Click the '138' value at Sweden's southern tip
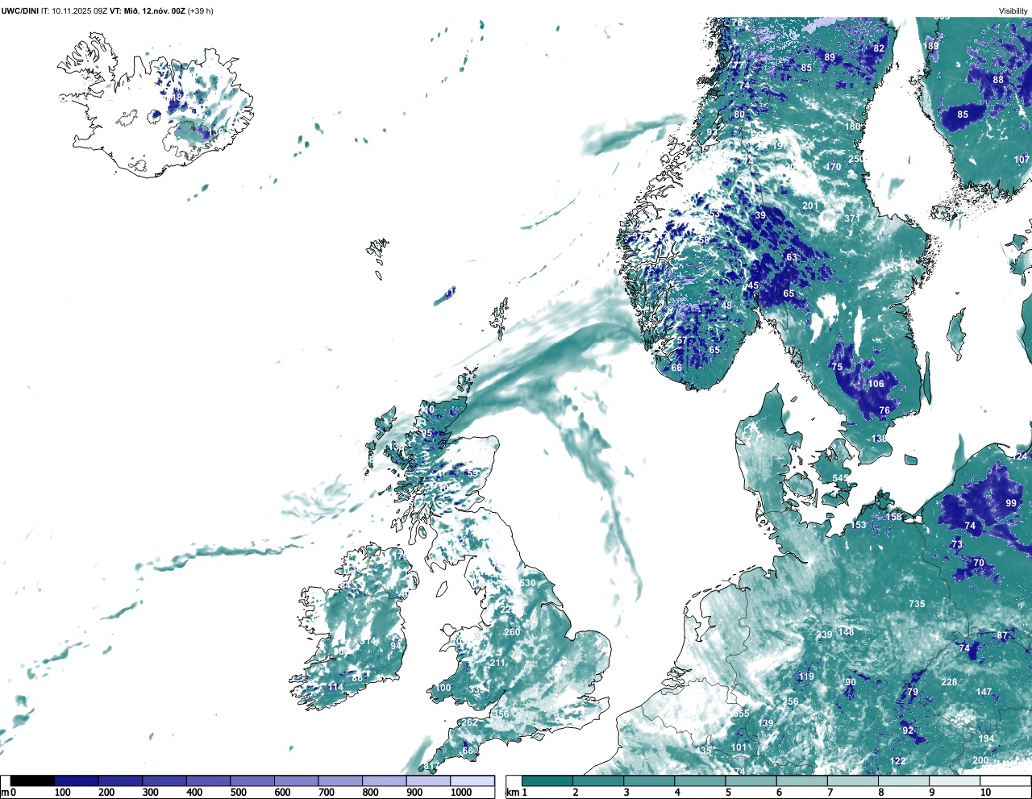Image resolution: width=1032 pixels, height=799 pixels. click(878, 439)
